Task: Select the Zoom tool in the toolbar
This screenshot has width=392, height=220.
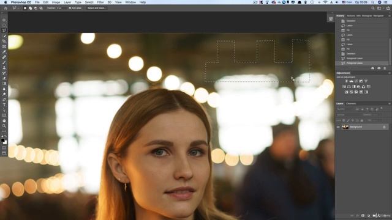Action: click(x=4, y=126)
